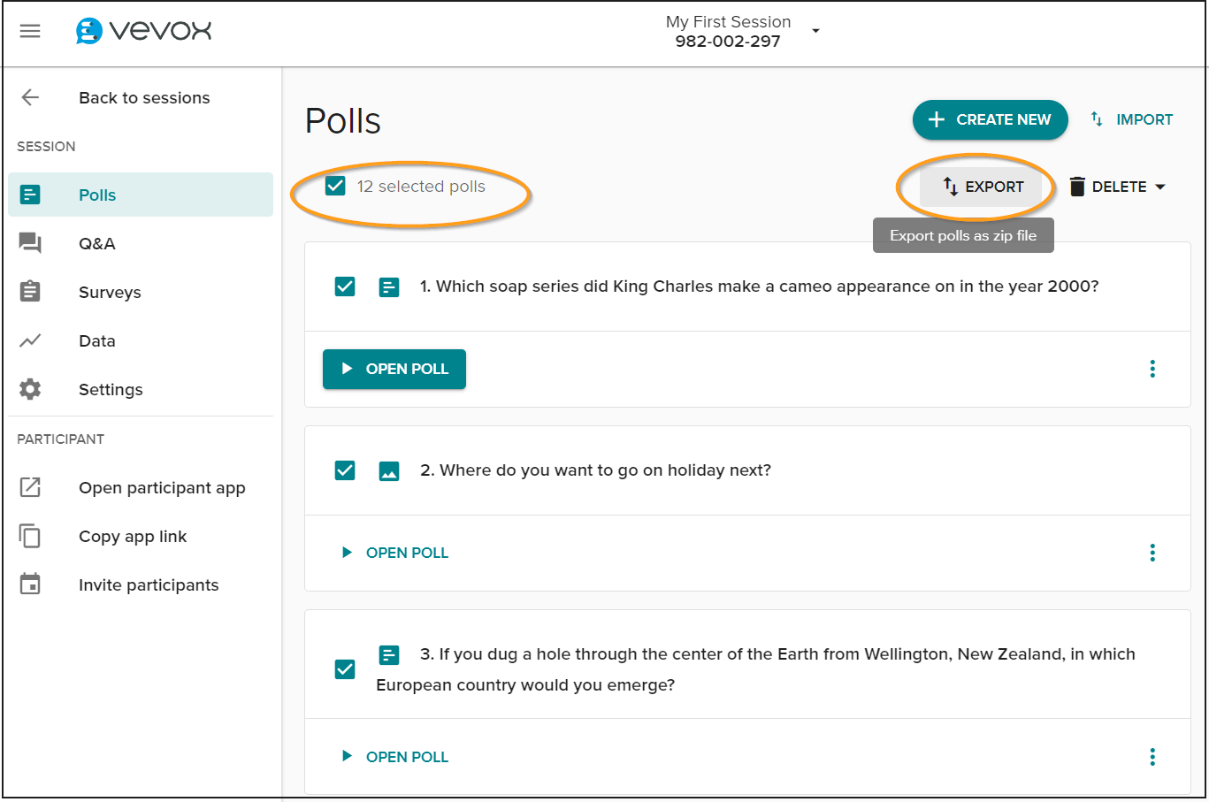Open the hamburger navigation menu
Viewport: 1209px width, 802px height.
point(30,31)
